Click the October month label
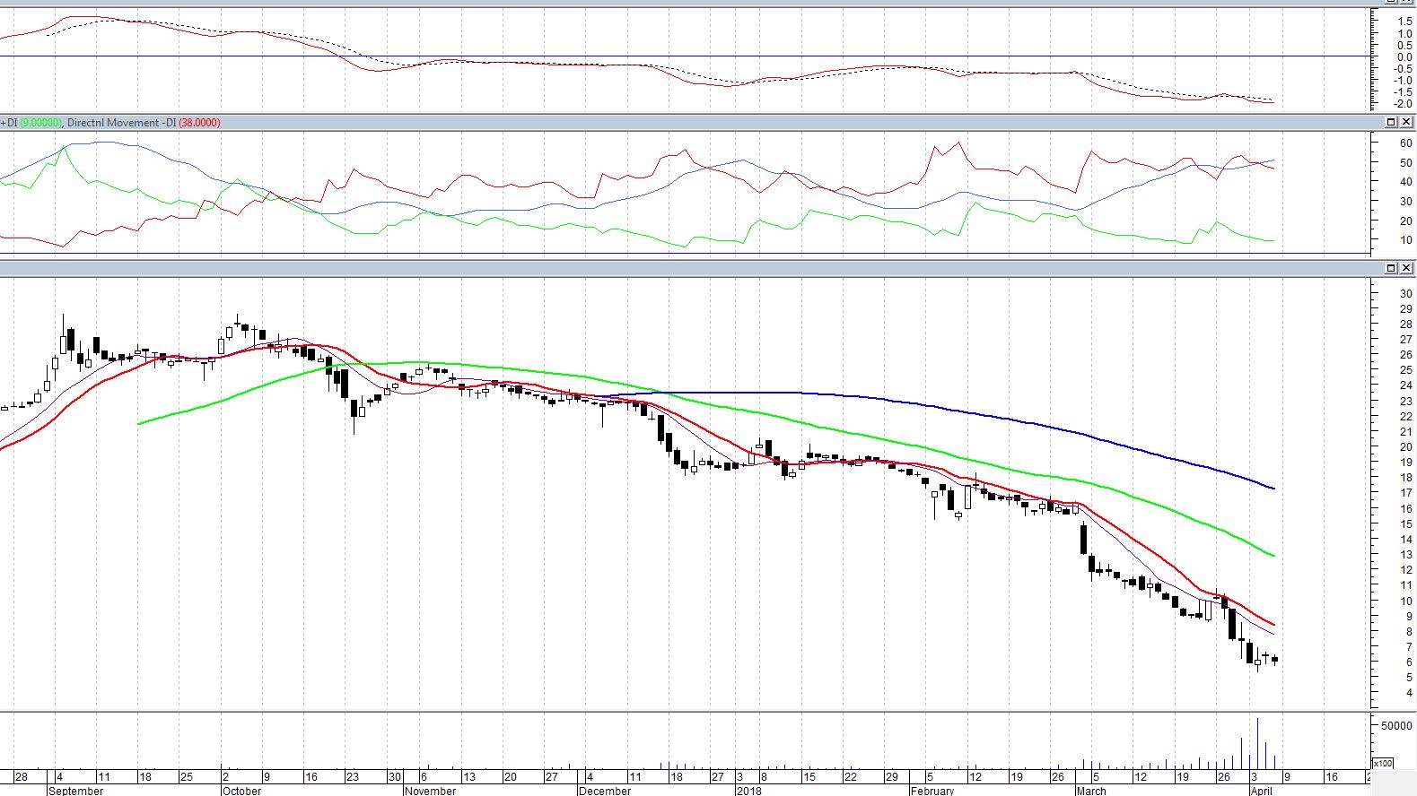1417x796 pixels. point(241,791)
